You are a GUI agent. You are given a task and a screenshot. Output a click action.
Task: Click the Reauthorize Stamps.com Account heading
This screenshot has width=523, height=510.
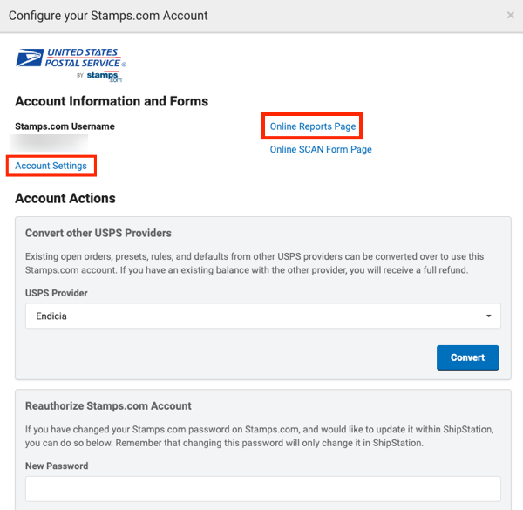coord(108,406)
